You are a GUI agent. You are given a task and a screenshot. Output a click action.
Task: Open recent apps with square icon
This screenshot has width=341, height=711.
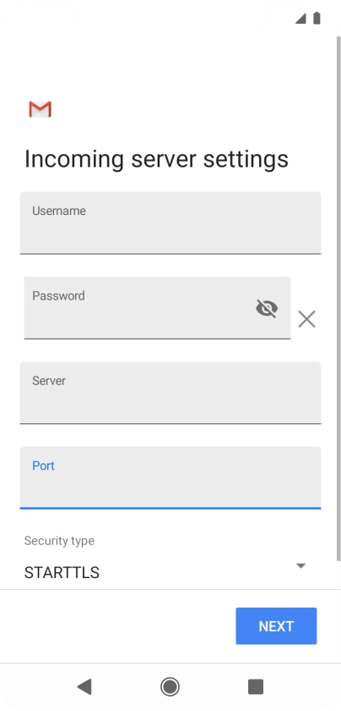(256, 686)
